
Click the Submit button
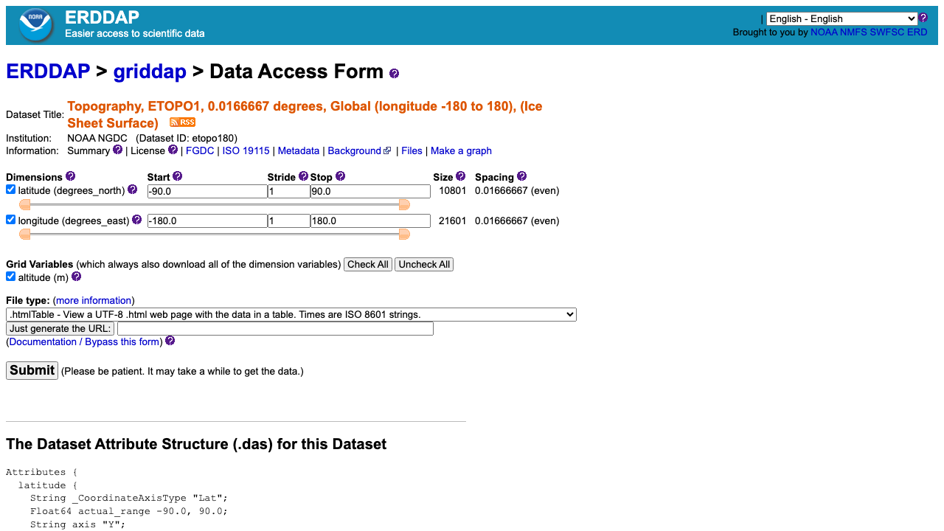[32, 370]
